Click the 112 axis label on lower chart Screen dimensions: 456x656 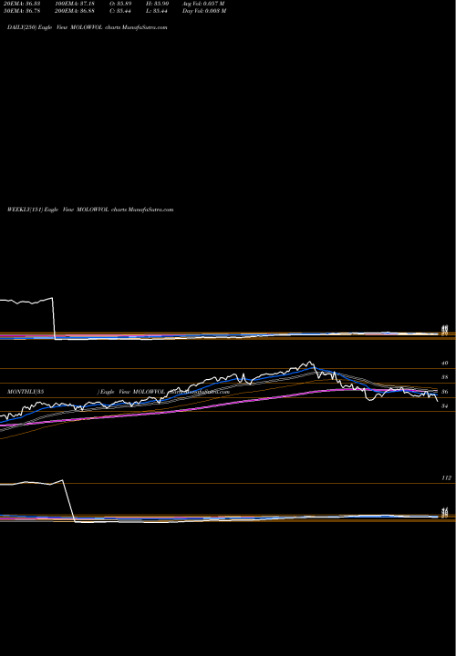click(446, 477)
